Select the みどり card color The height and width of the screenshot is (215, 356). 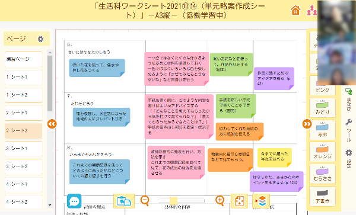322,108
